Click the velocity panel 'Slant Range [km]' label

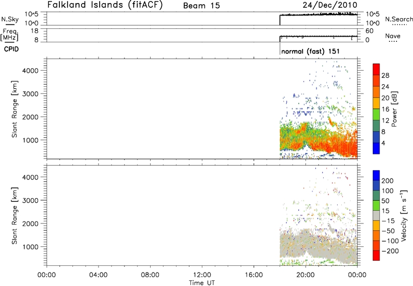point(14,216)
